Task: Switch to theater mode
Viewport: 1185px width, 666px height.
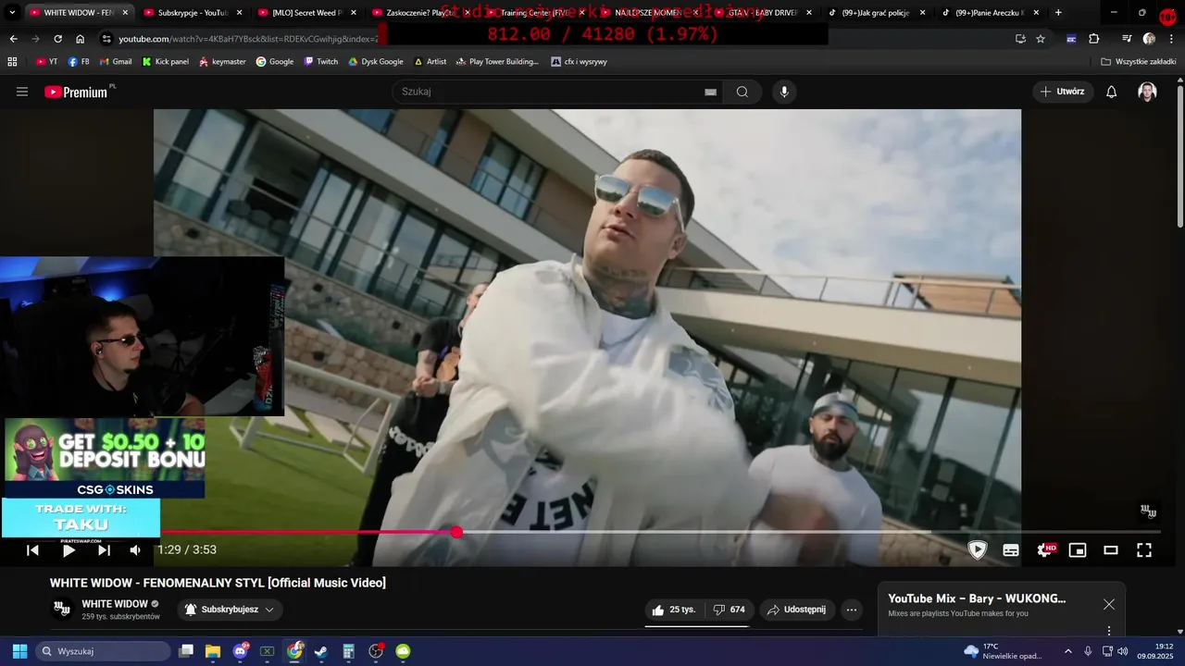Action: point(1111,550)
